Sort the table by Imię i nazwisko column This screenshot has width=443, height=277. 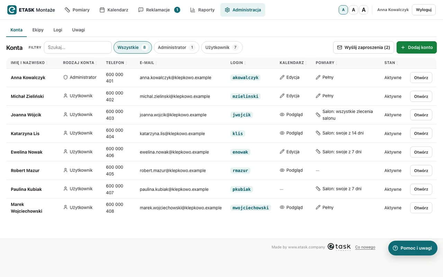(29, 63)
